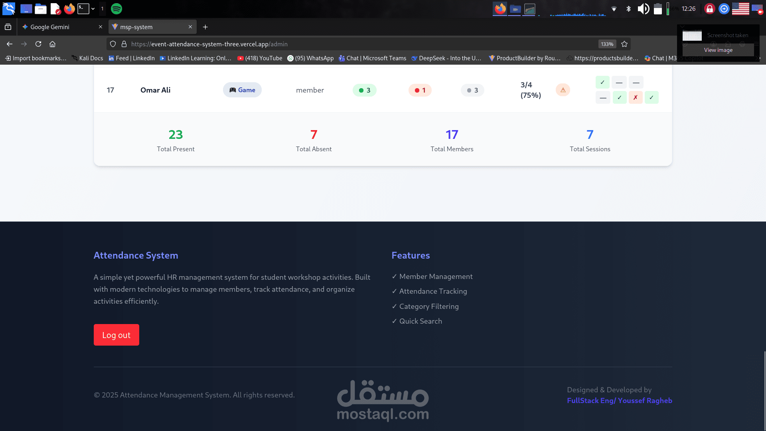Open Spotify from the taskbar
This screenshot has width=766, height=431.
[116, 9]
